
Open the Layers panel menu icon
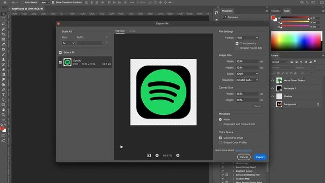(323, 55)
